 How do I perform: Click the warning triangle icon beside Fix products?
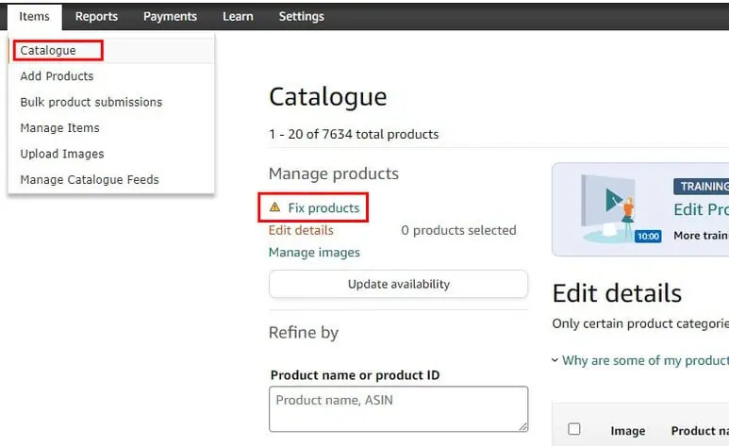(274, 206)
